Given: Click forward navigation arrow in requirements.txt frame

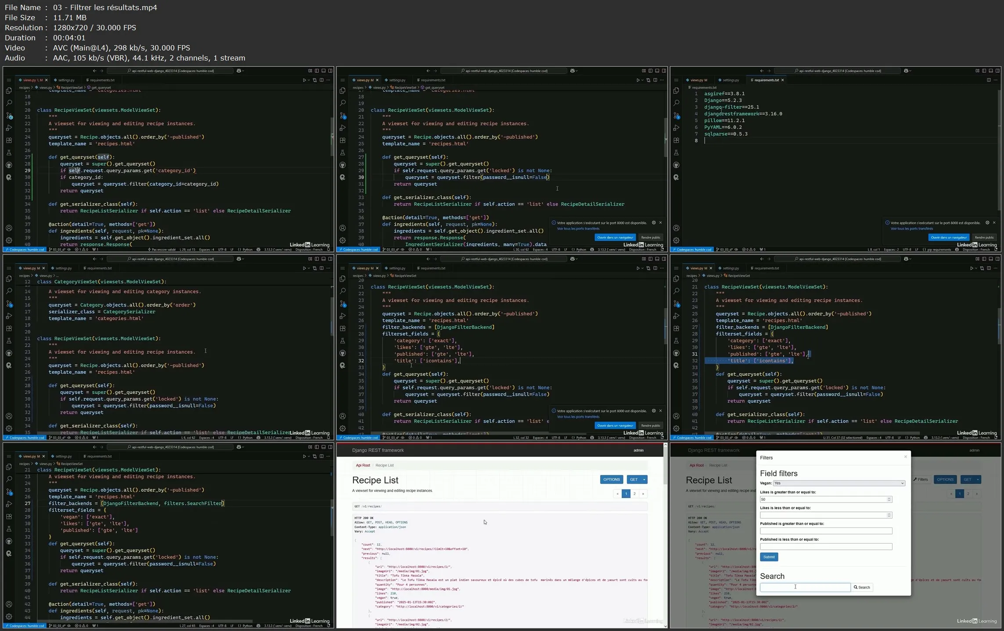Looking at the screenshot, I should coord(769,71).
